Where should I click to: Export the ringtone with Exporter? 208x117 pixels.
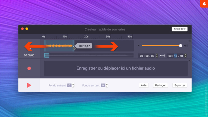[180, 85]
